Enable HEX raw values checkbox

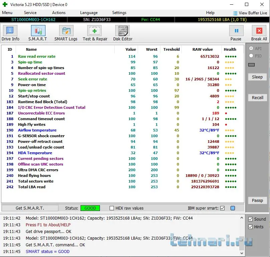coord(112,208)
